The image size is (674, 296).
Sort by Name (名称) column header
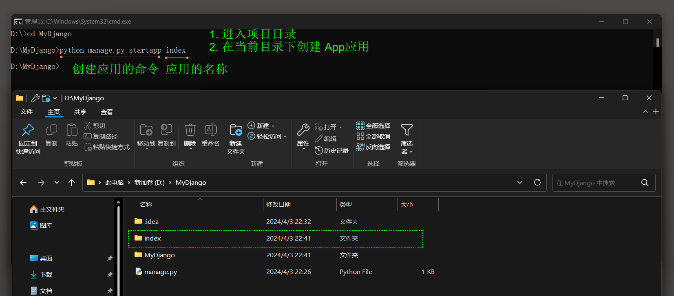point(146,205)
